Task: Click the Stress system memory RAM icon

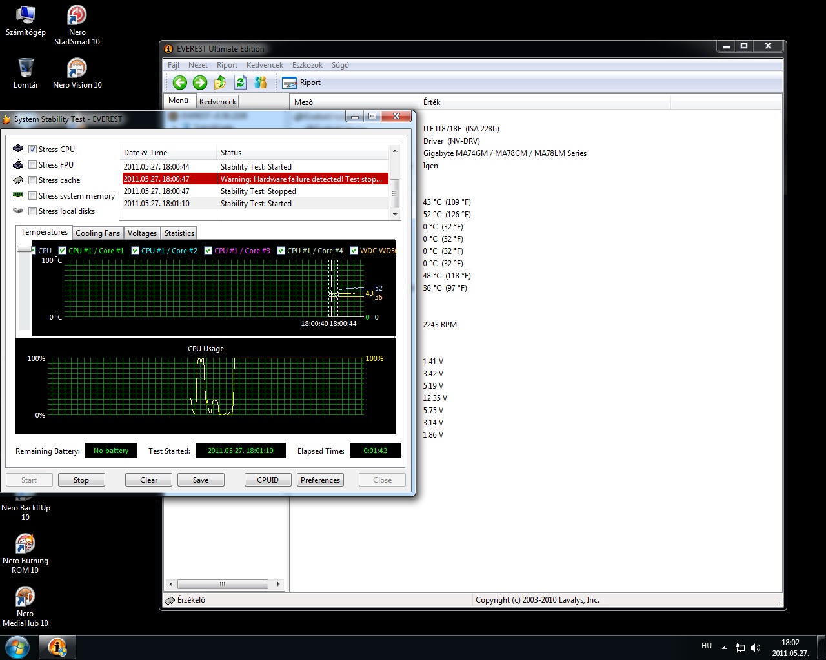Action: click(18, 195)
